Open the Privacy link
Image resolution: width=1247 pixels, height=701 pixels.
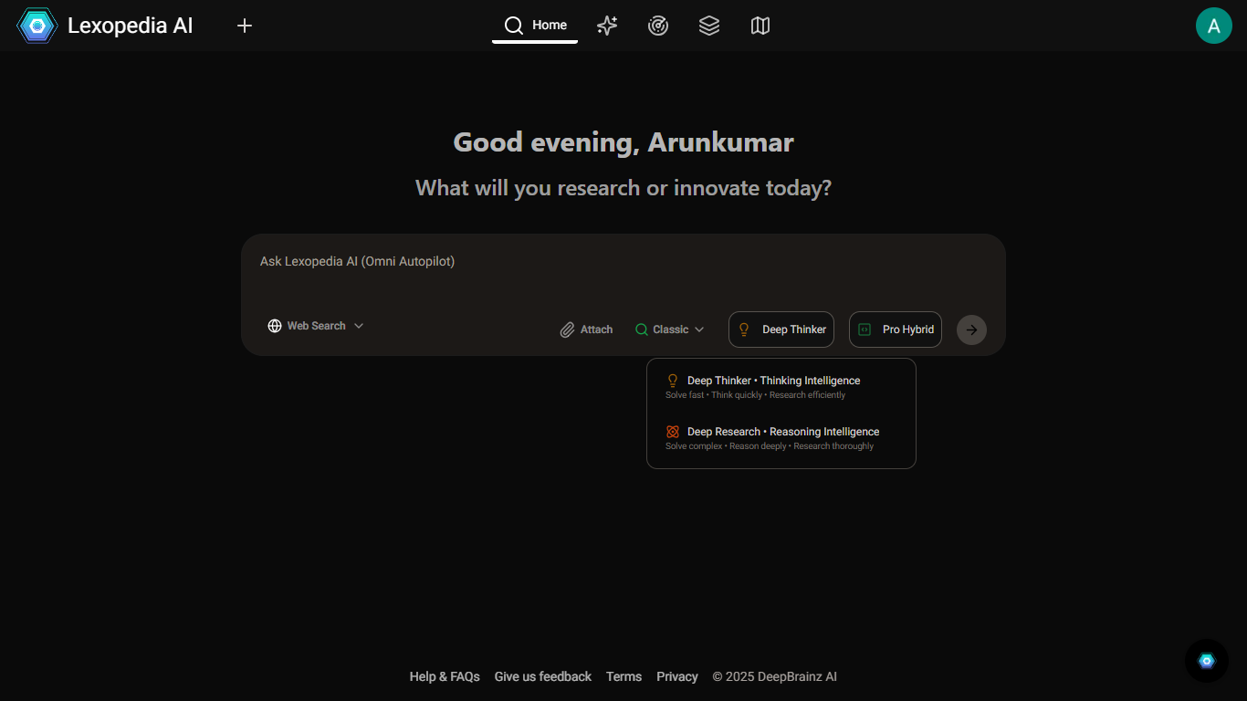point(677,676)
